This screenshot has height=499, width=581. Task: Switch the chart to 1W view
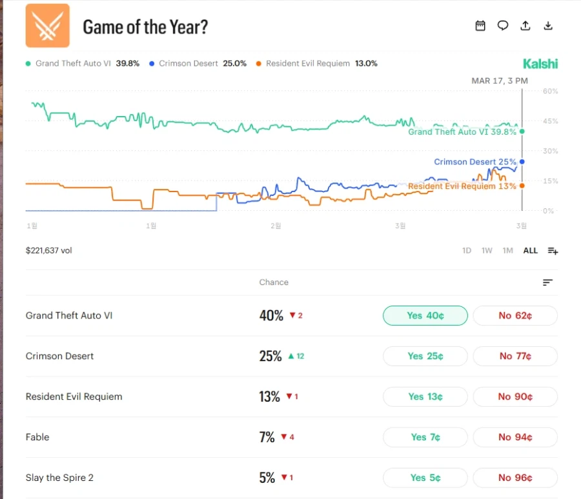click(487, 251)
